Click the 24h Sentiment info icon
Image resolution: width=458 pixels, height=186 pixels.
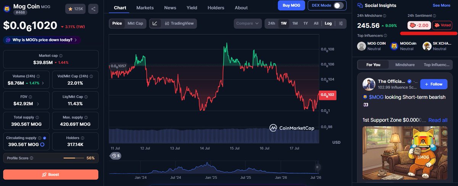click(x=434, y=16)
